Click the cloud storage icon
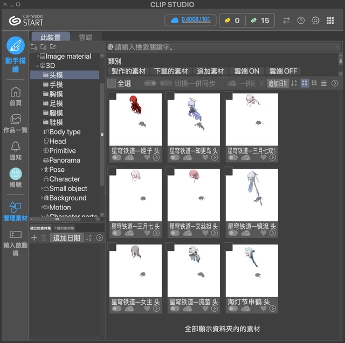Viewport: 345px width, 343px height. coord(175,20)
